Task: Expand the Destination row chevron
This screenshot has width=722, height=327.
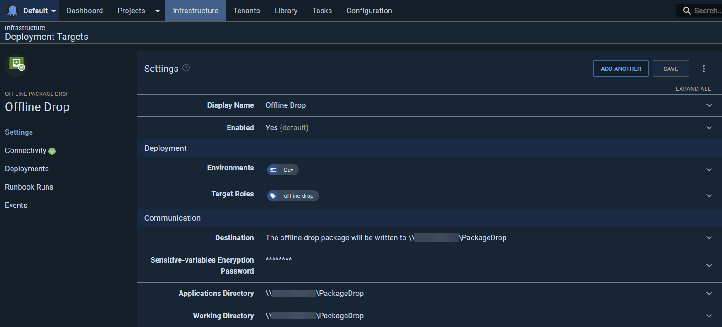Action: (709, 237)
